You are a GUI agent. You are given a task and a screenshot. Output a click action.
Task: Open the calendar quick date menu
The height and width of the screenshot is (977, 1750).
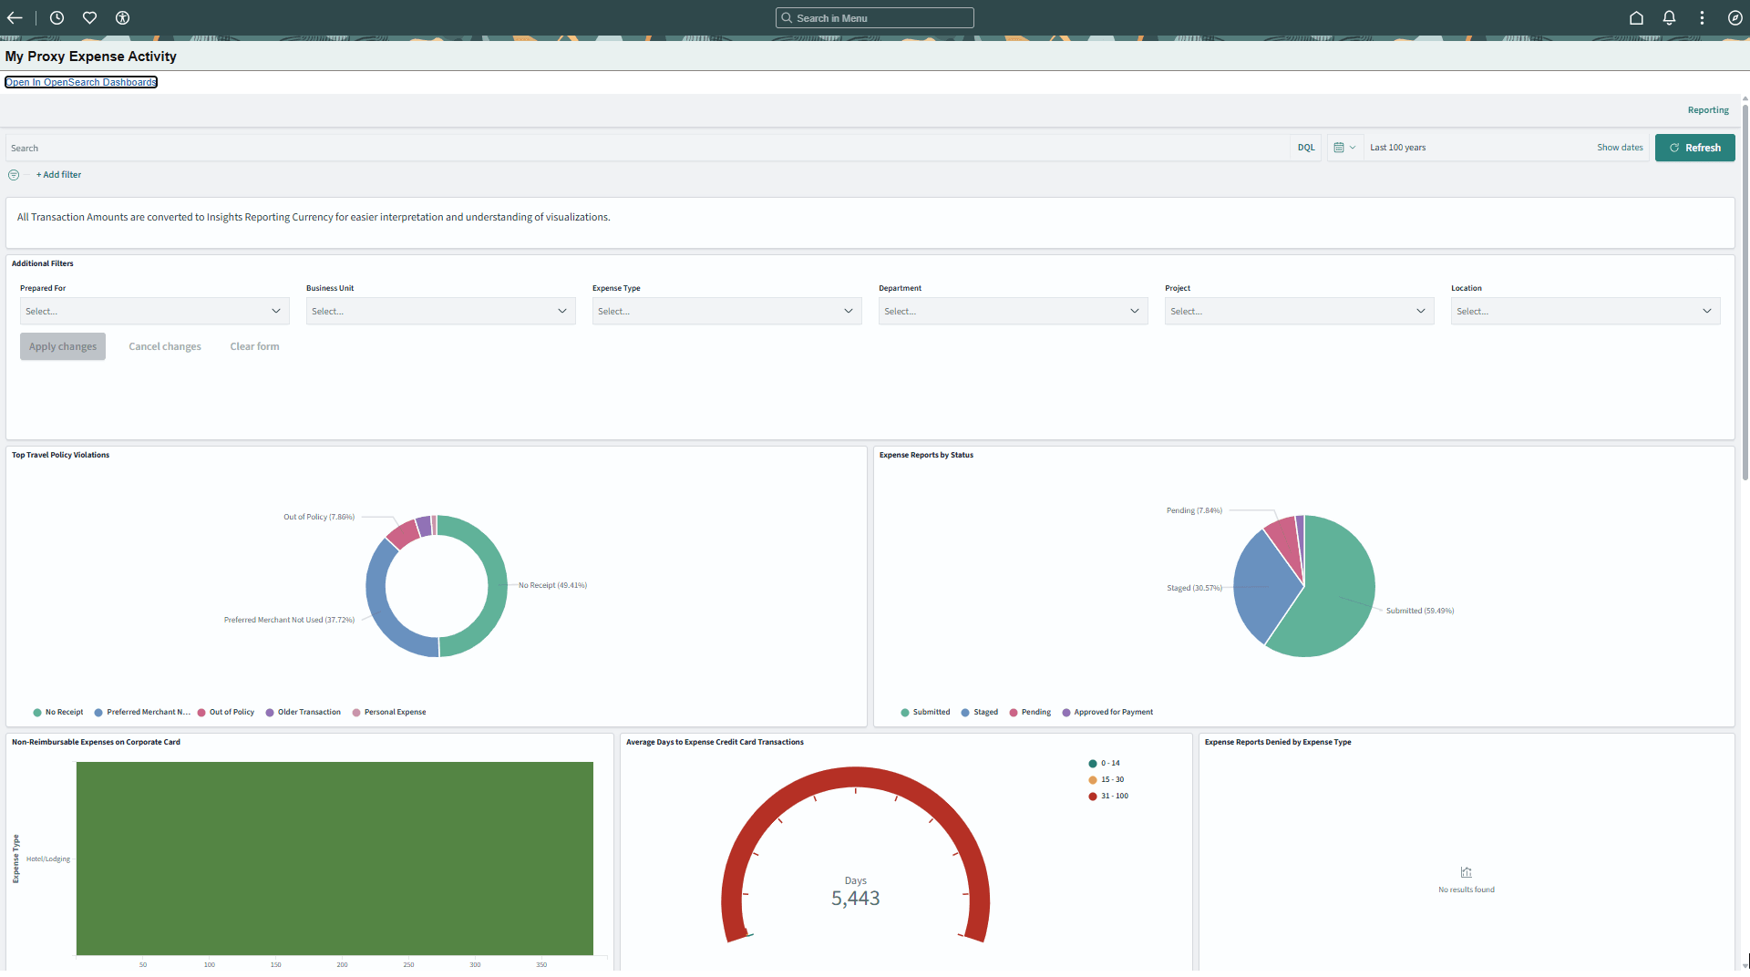pyautogui.click(x=1344, y=148)
